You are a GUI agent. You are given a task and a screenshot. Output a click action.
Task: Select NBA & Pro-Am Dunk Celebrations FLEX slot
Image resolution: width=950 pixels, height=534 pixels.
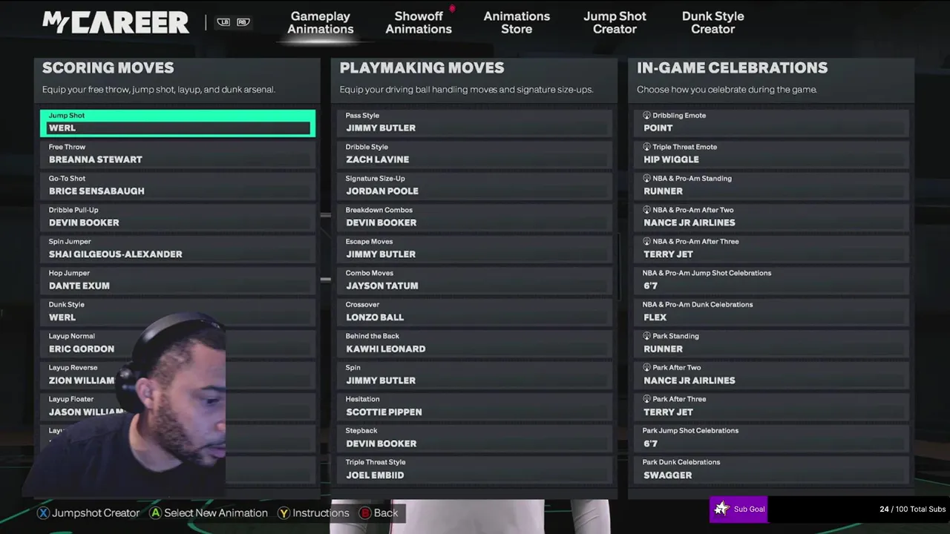(x=772, y=312)
